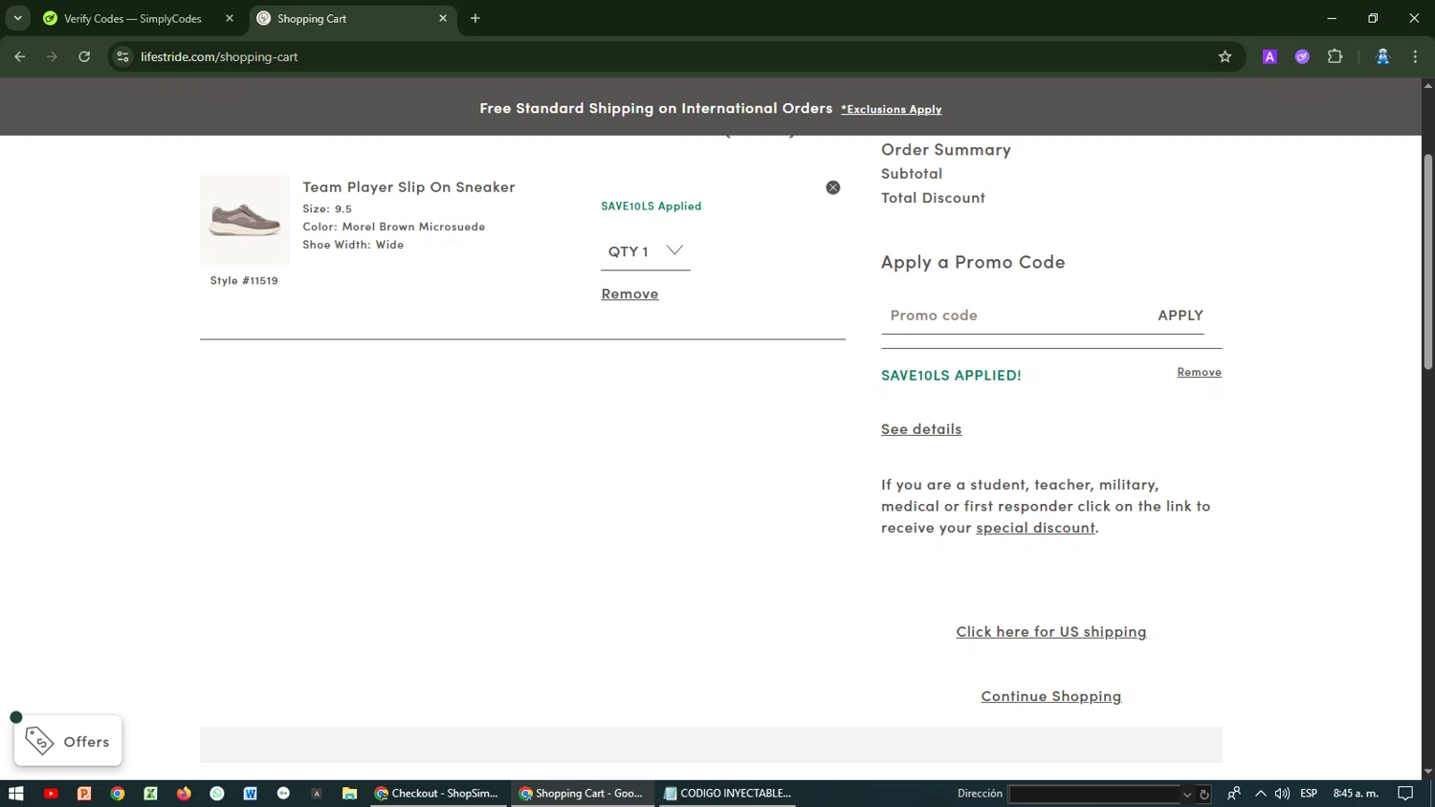Screen dimensions: 1435x807
Task: Close the Shopping Cart tab
Action: click(443, 18)
